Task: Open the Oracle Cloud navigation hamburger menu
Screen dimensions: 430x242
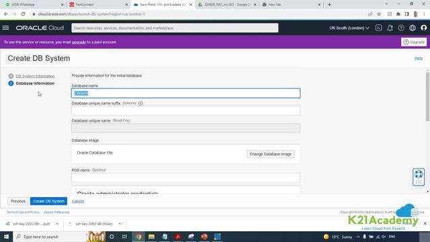Action: (6, 28)
